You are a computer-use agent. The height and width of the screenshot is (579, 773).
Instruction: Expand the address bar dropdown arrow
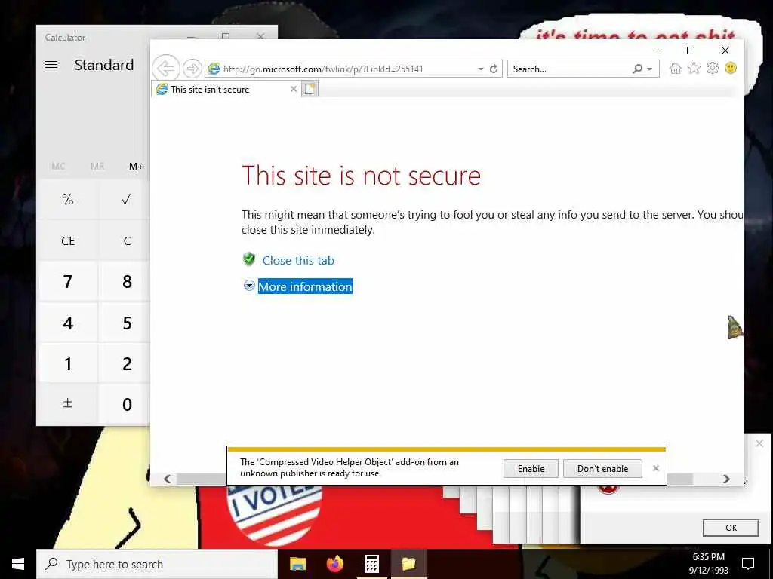coord(481,69)
